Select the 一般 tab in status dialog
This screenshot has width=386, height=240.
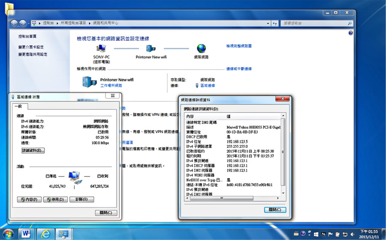tap(20, 106)
